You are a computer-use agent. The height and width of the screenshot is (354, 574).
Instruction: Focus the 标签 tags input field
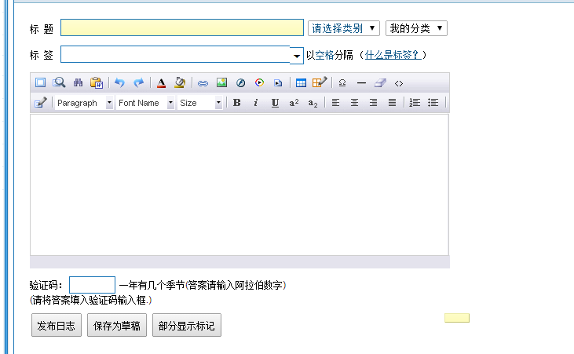[175, 54]
